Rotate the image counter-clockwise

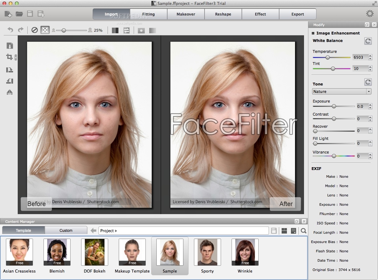pyautogui.click(x=9, y=81)
